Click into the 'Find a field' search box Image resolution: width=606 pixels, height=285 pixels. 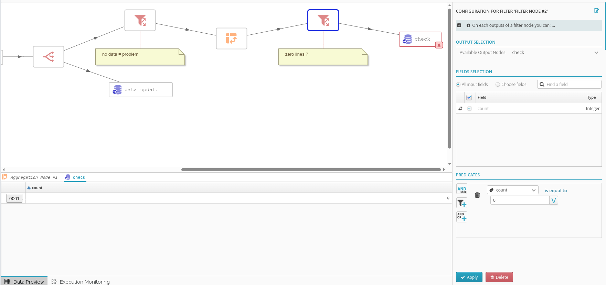tap(569, 85)
